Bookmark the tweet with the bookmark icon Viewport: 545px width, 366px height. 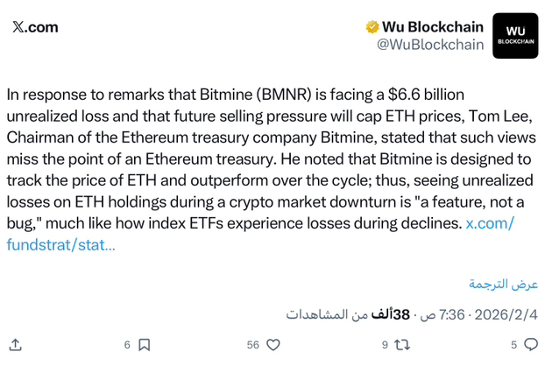[145, 345]
